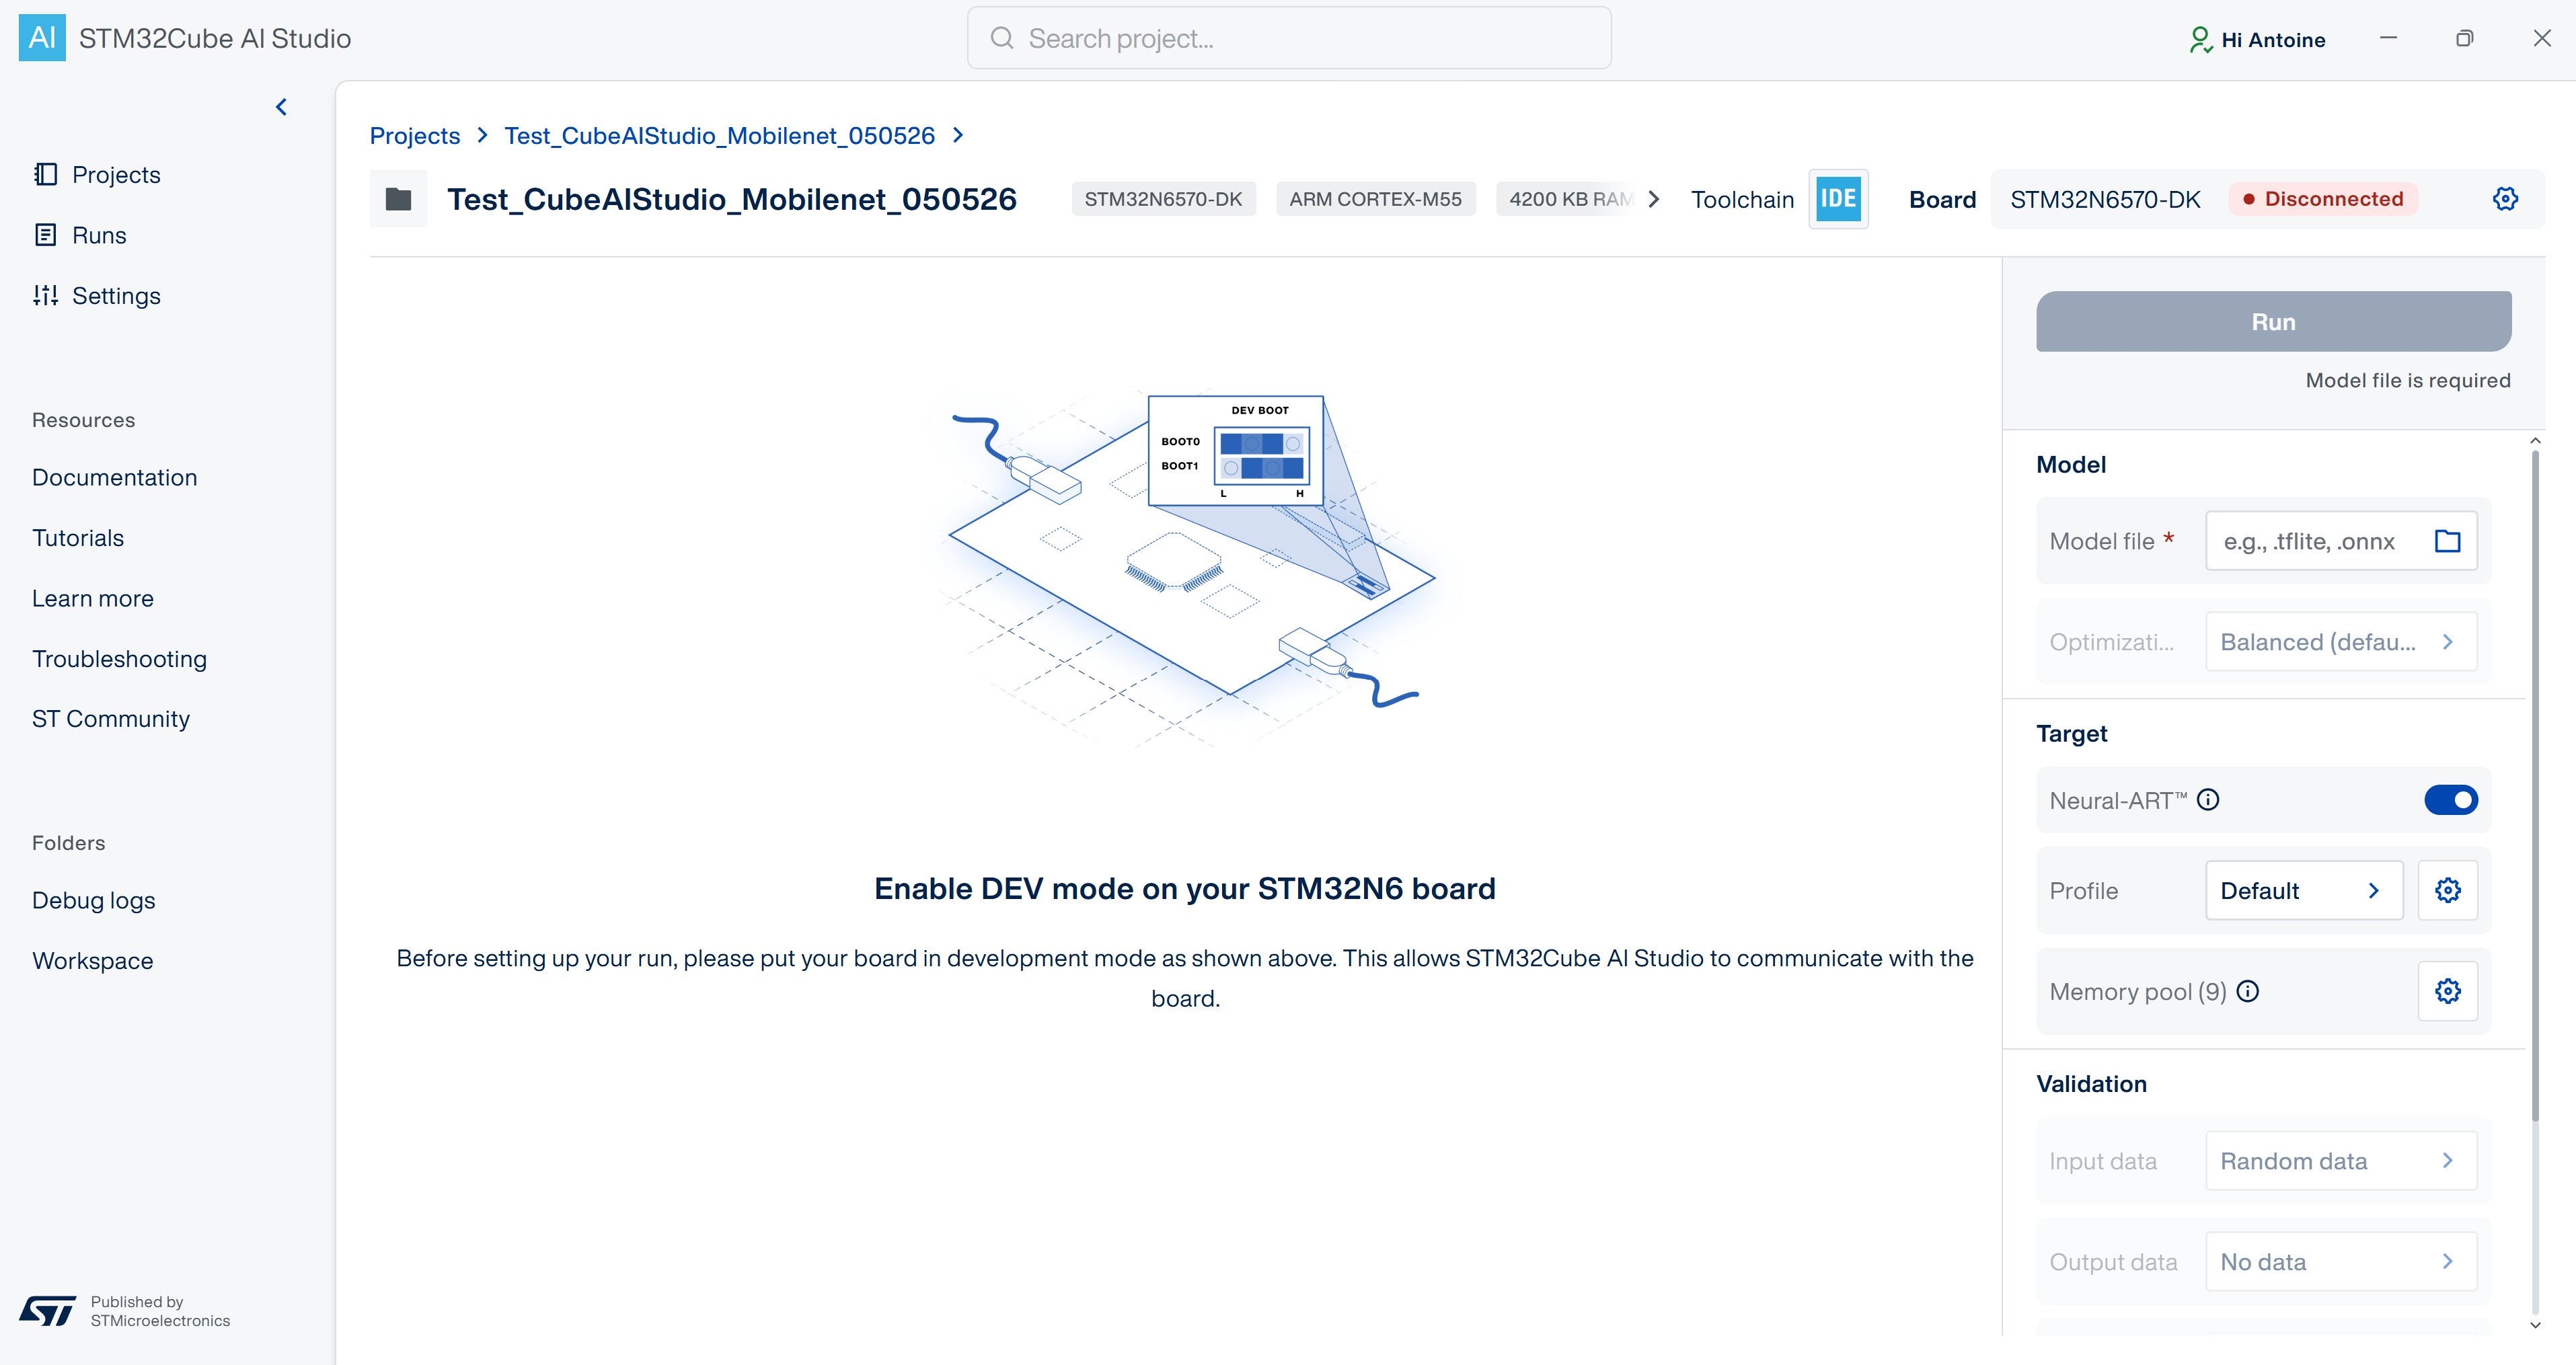
Task: Open Projects in the sidebar
Action: coord(96,175)
